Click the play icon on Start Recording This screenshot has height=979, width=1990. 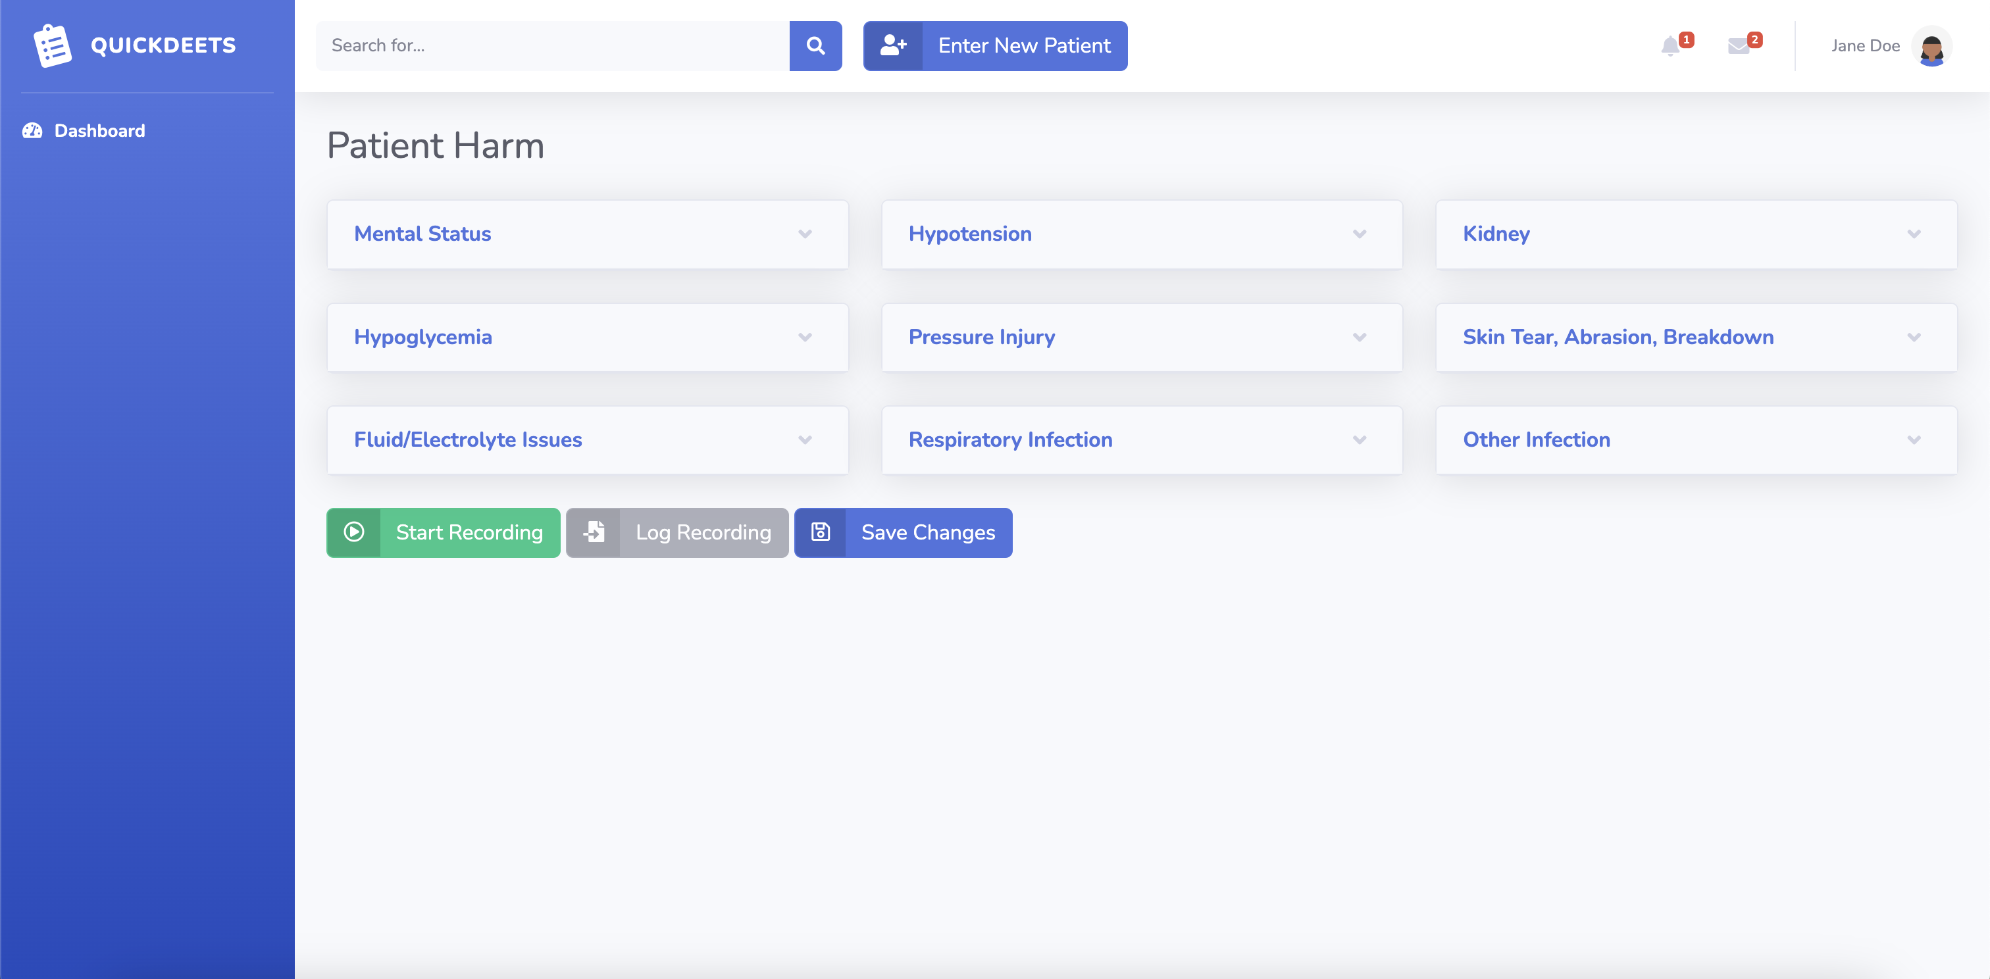click(354, 532)
